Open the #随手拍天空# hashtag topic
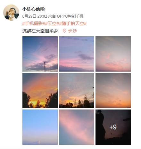The image size is (141, 149). (73, 23)
